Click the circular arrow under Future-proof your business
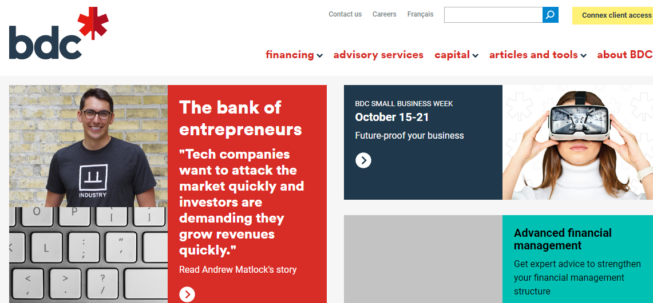 pos(363,160)
